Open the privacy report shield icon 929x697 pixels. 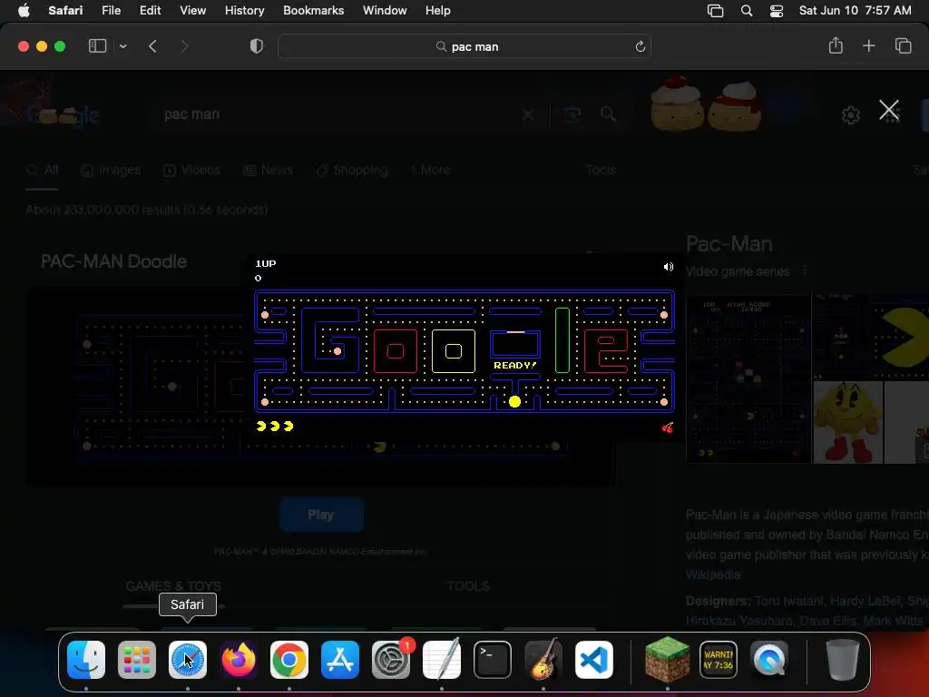click(257, 46)
